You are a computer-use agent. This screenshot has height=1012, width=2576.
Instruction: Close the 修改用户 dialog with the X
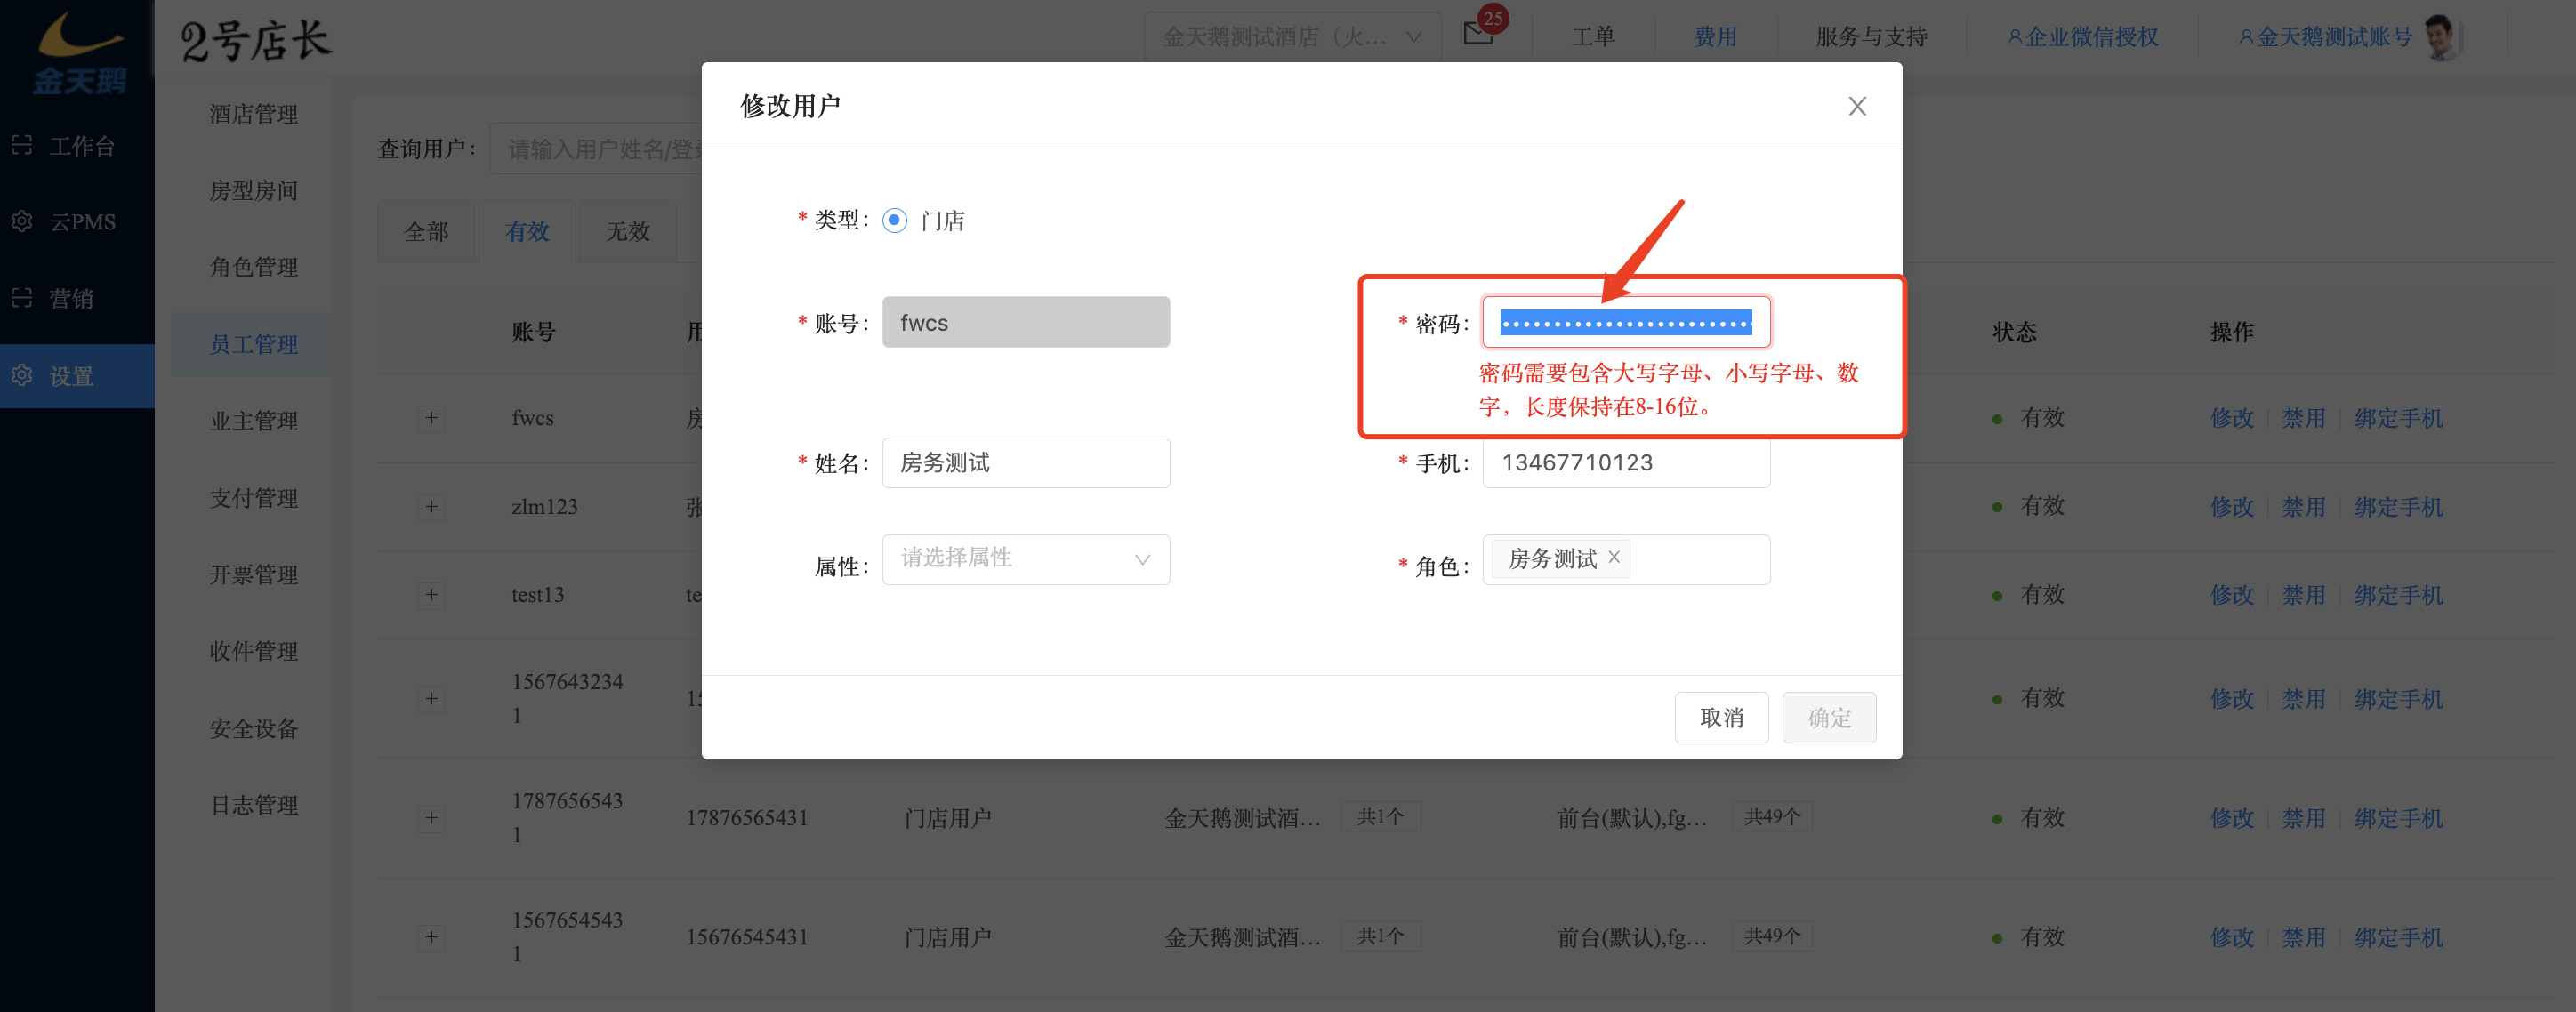[x=1857, y=106]
